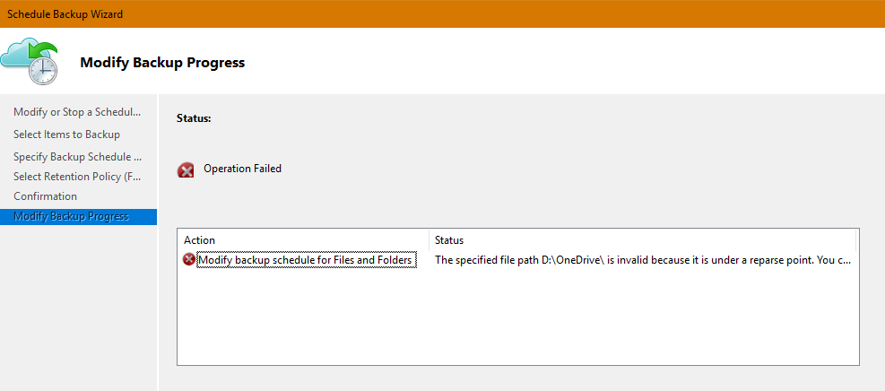Screen dimensions: 885x391
Task: Click the red Operation Failed error icon
Action: [x=186, y=169]
